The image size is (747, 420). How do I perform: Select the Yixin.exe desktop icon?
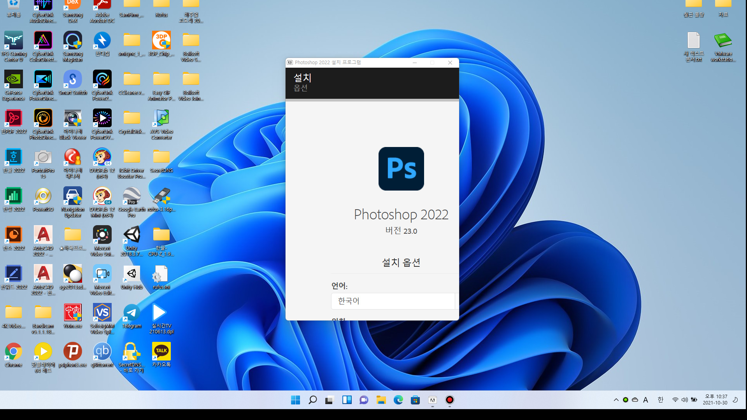pyautogui.click(x=73, y=316)
